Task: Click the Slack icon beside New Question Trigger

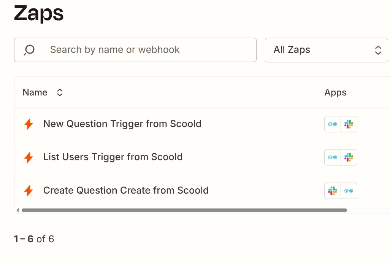Action: pos(349,124)
